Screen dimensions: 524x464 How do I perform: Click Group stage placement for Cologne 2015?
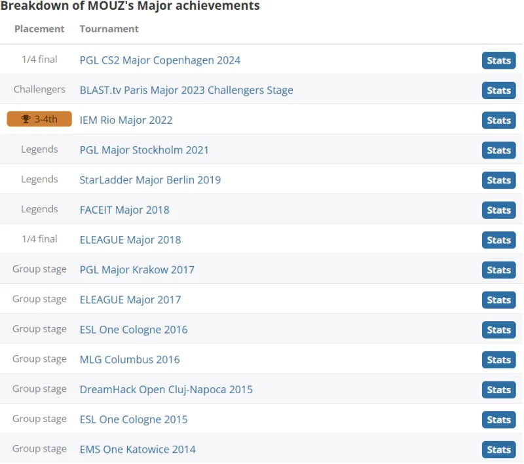39,419
